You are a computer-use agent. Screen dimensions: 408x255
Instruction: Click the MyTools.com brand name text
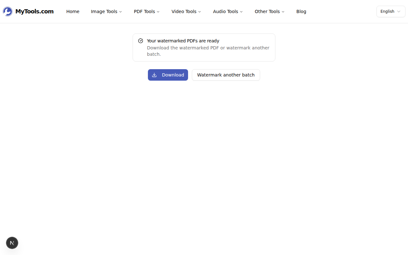[x=34, y=11]
